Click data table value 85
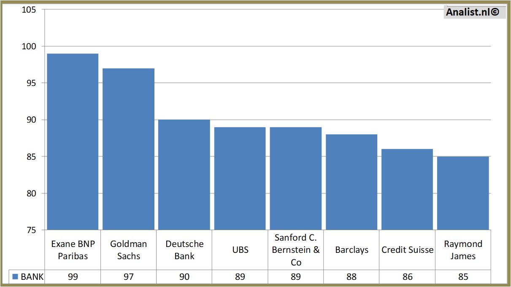Image resolution: width=511 pixels, height=287 pixels. (462, 277)
